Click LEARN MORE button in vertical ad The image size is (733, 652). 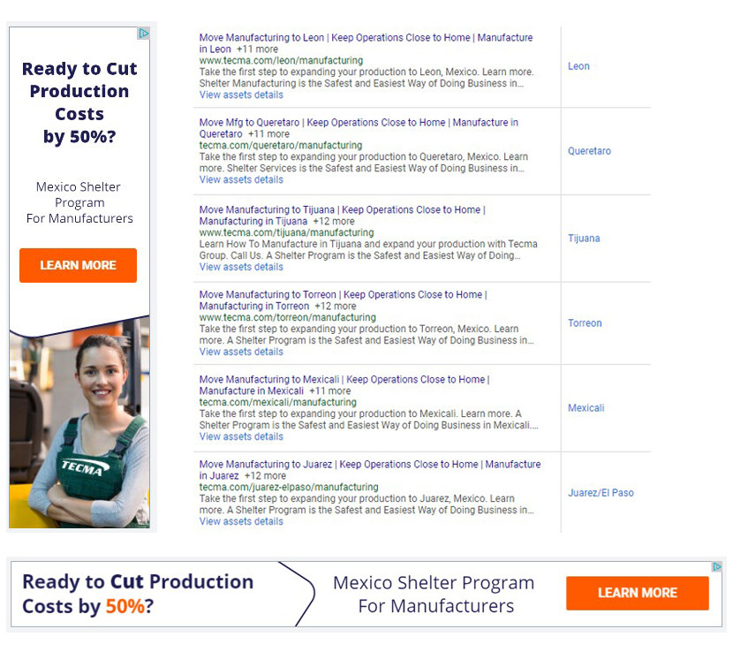coord(78,265)
